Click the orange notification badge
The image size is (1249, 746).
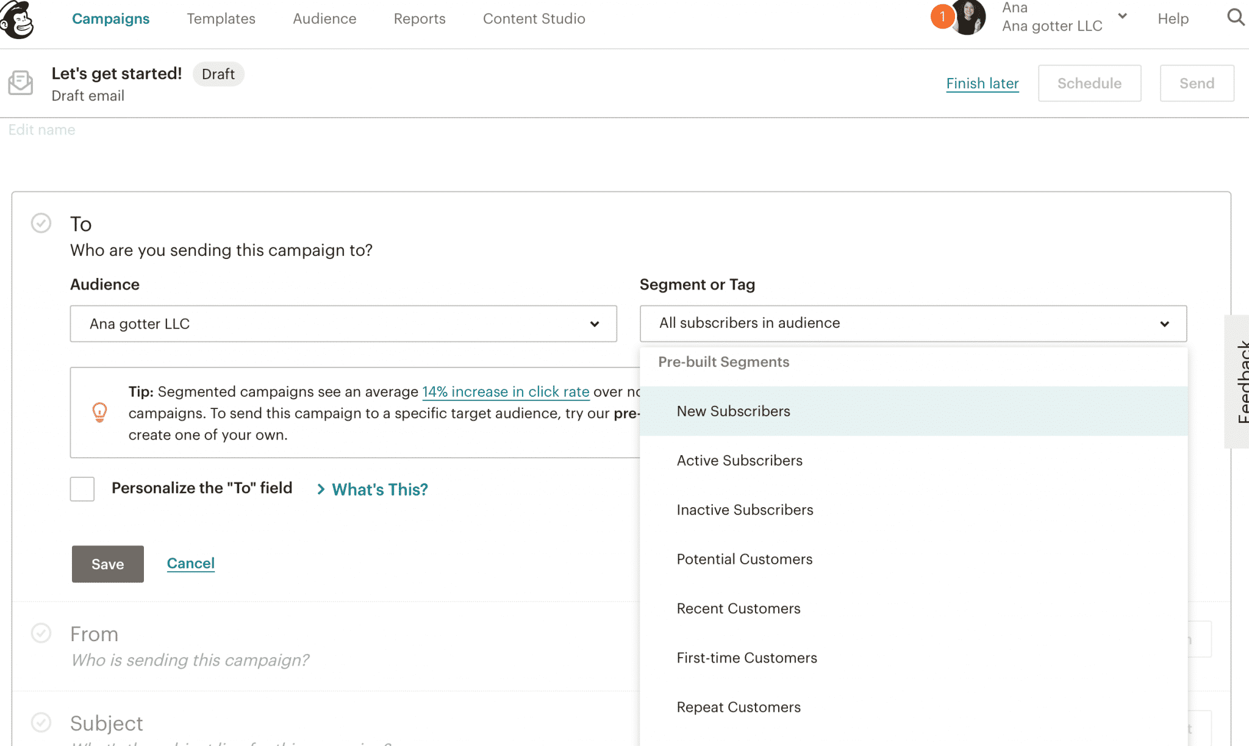click(x=942, y=16)
